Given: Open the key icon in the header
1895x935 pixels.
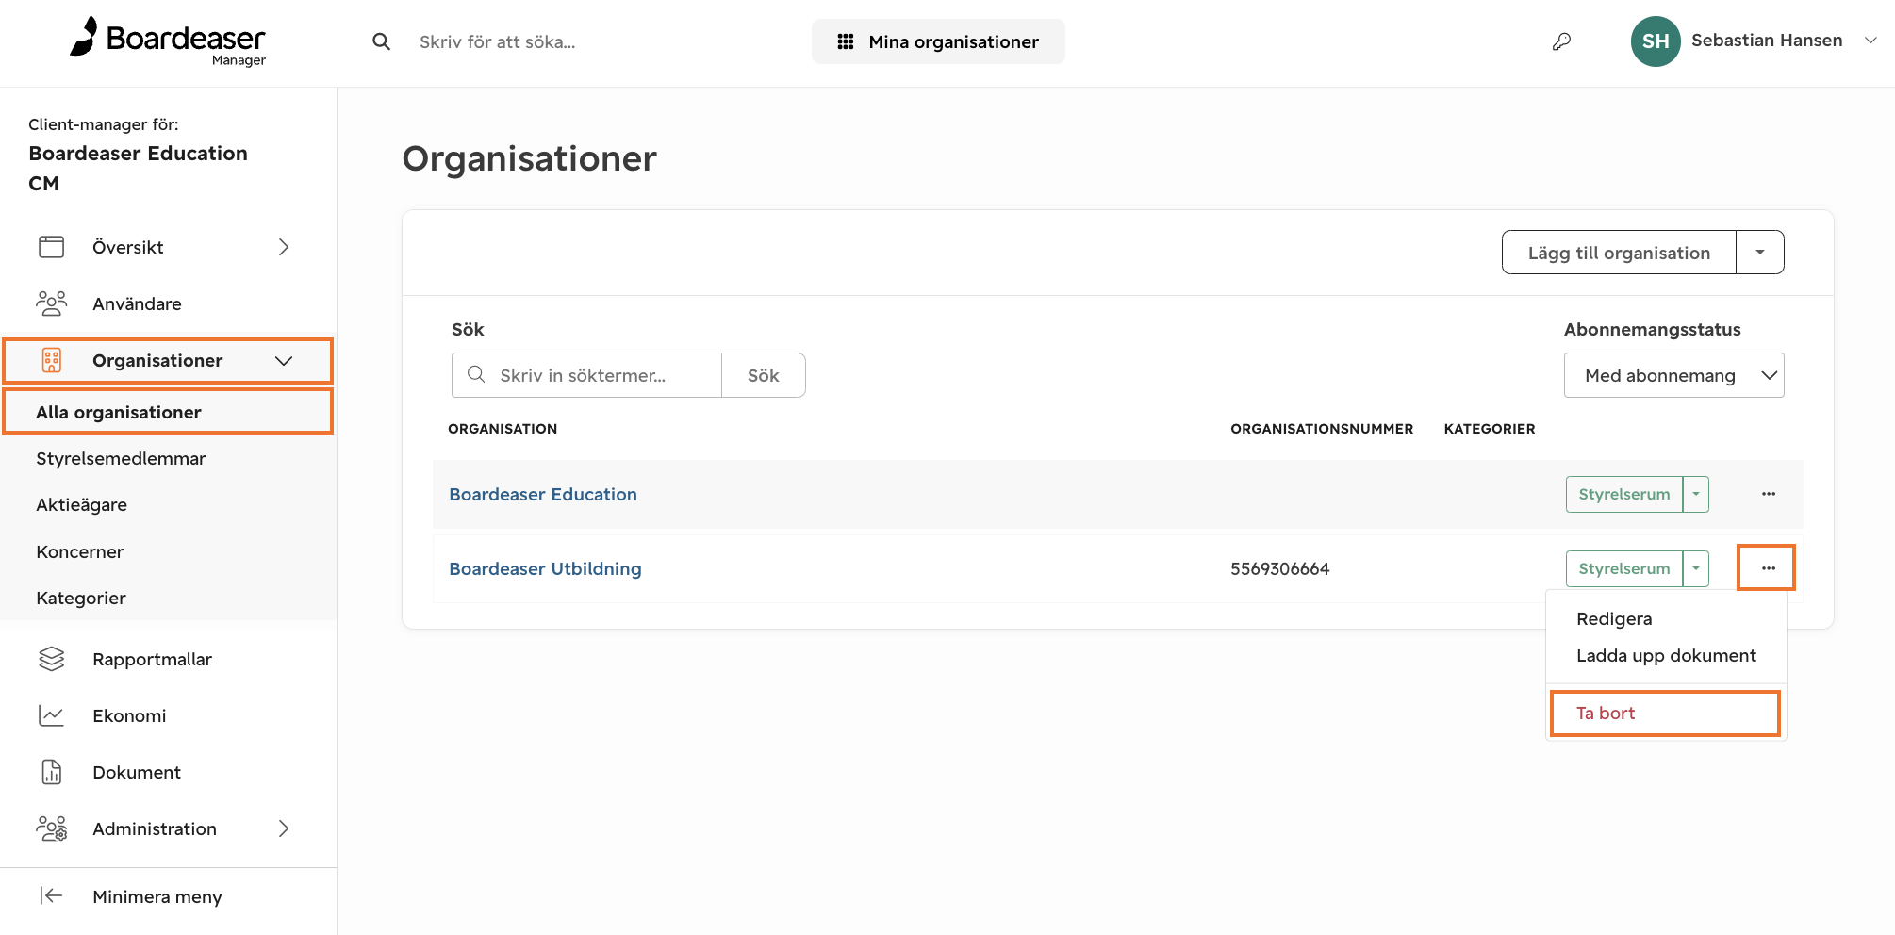Looking at the screenshot, I should [x=1562, y=41].
